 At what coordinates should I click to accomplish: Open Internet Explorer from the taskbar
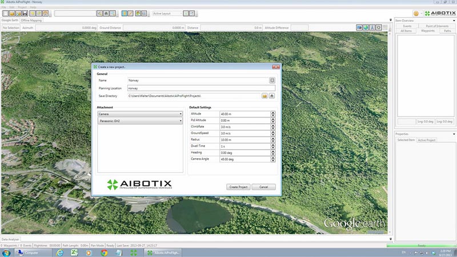tap(60, 252)
